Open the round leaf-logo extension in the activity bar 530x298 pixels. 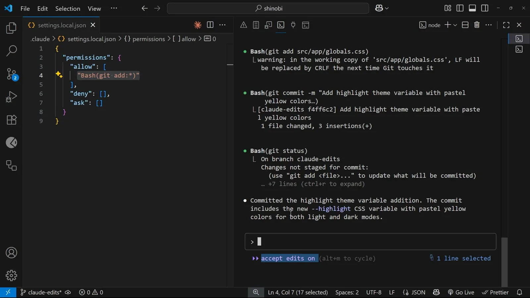pos(11,143)
